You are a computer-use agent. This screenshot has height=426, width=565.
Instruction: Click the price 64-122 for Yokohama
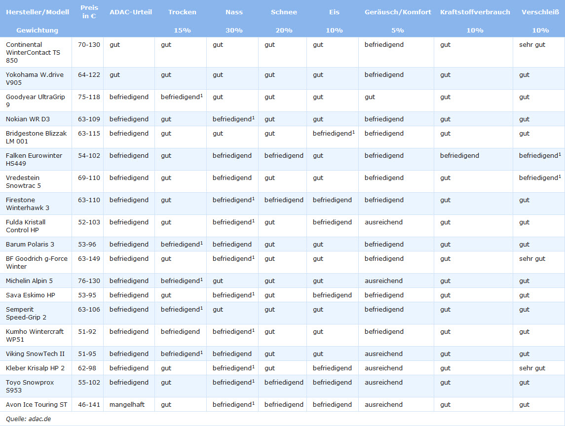tap(89, 74)
